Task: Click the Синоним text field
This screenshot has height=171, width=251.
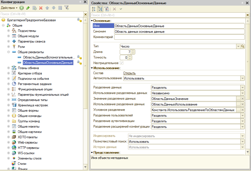Action: point(179,32)
